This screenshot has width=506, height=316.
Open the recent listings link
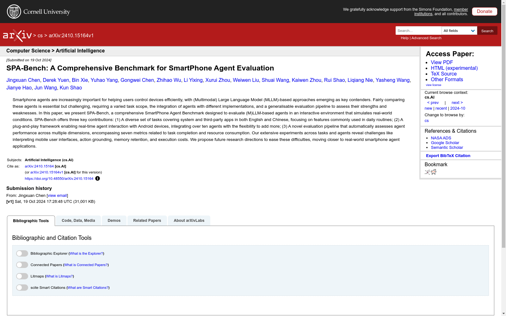point(441,108)
